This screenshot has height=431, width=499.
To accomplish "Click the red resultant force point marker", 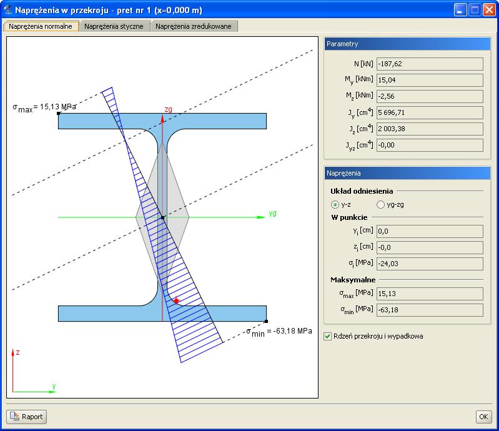I will point(177,300).
